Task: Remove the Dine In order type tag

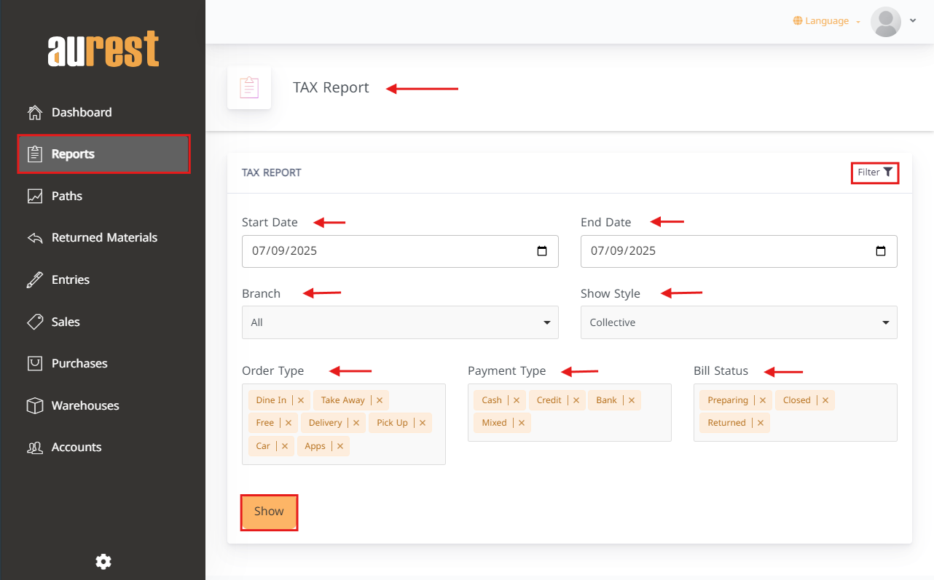Action: click(301, 400)
